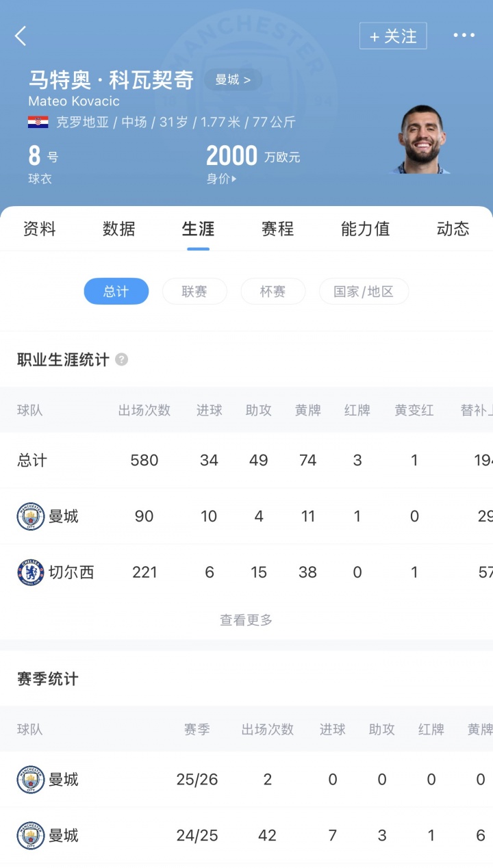Switch to the 数据 tab
The image size is (493, 868).
[119, 229]
